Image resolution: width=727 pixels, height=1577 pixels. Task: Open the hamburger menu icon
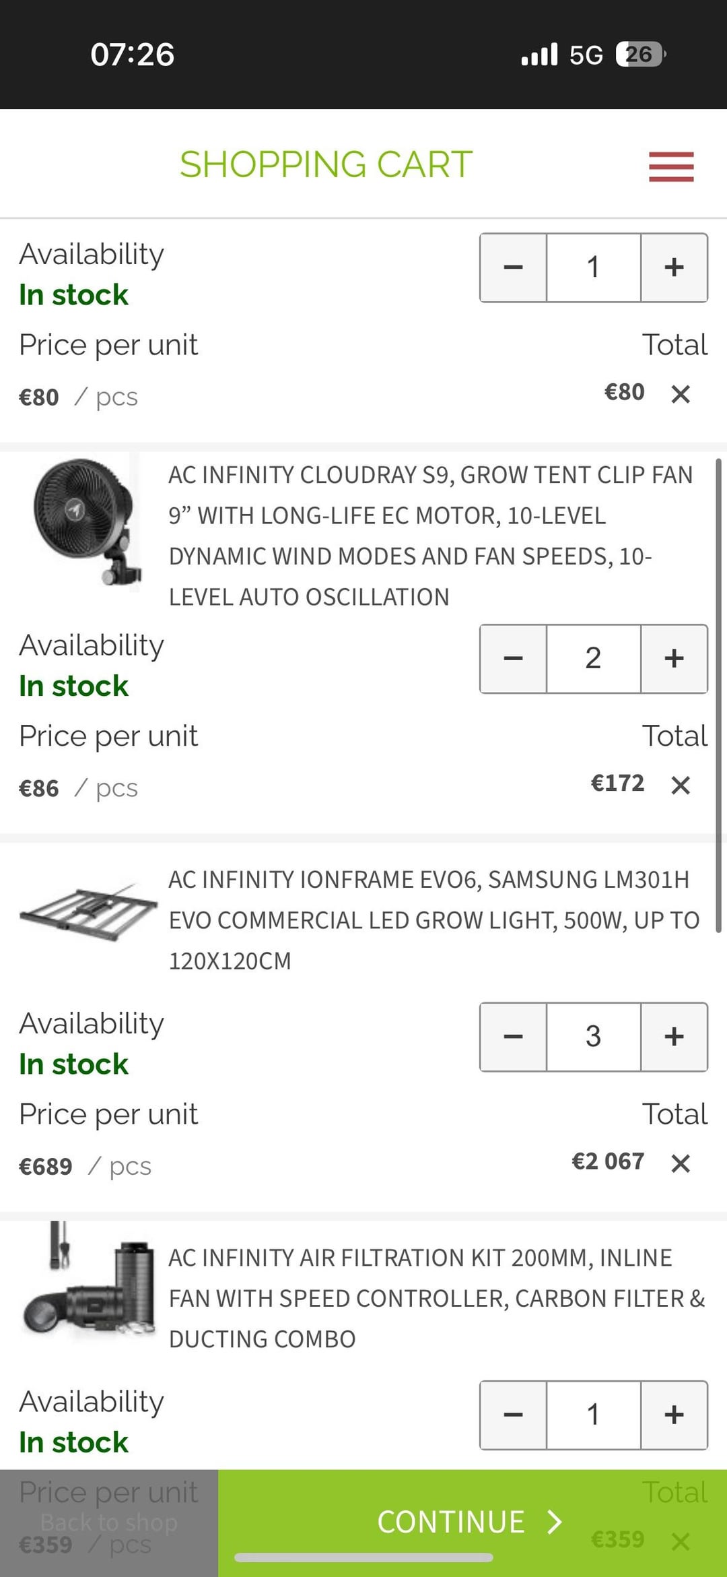tap(671, 166)
